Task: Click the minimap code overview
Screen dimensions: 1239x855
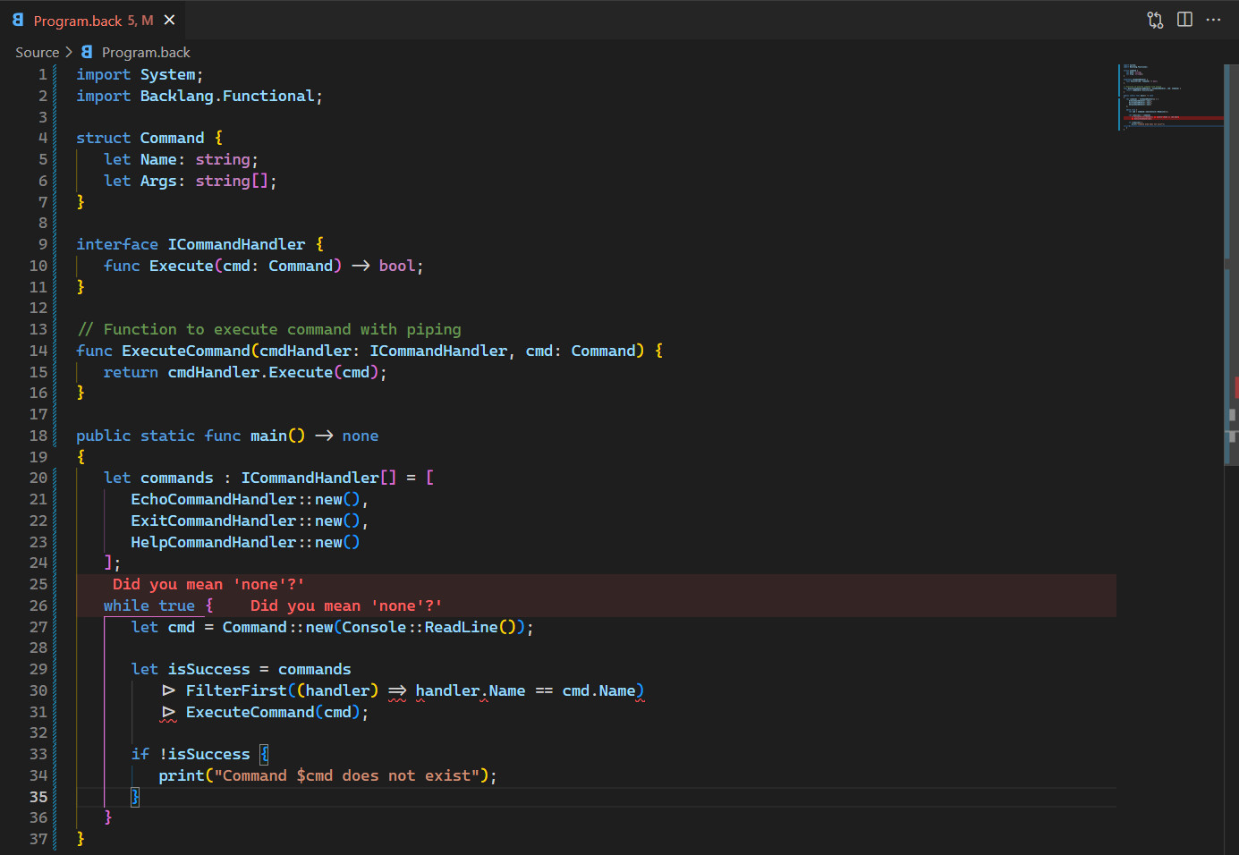Action: tap(1170, 97)
